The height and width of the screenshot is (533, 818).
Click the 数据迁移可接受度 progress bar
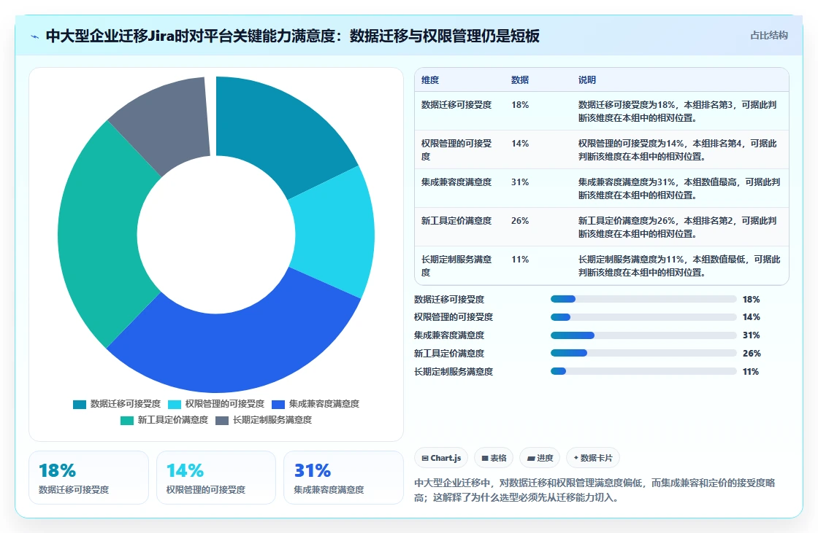(x=643, y=299)
